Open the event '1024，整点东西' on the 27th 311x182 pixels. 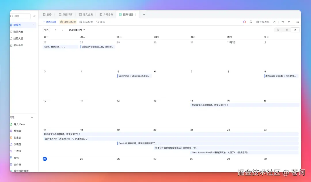coord(60,47)
